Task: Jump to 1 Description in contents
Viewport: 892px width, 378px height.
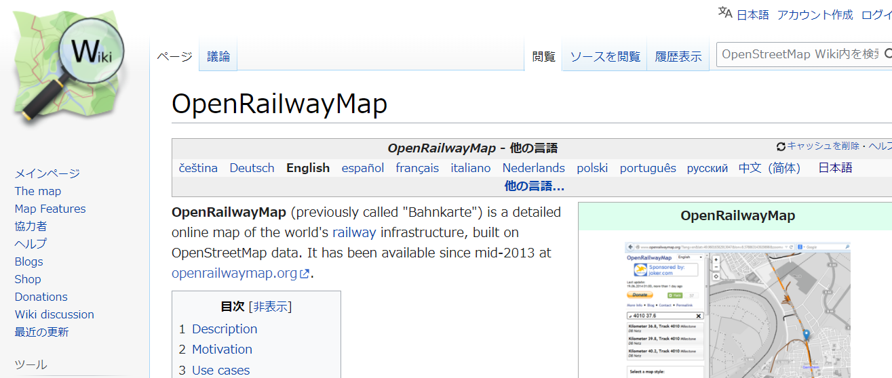Action: pyautogui.click(x=218, y=329)
